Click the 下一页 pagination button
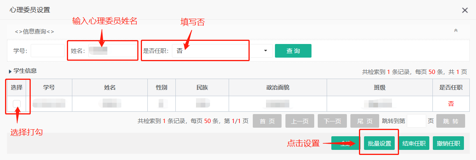This screenshot has width=476, height=160. coord(332,121)
